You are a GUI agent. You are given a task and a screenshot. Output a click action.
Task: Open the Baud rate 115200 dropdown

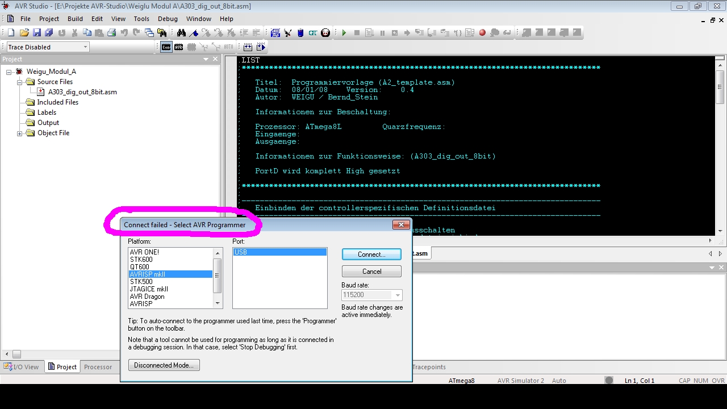pyautogui.click(x=398, y=295)
